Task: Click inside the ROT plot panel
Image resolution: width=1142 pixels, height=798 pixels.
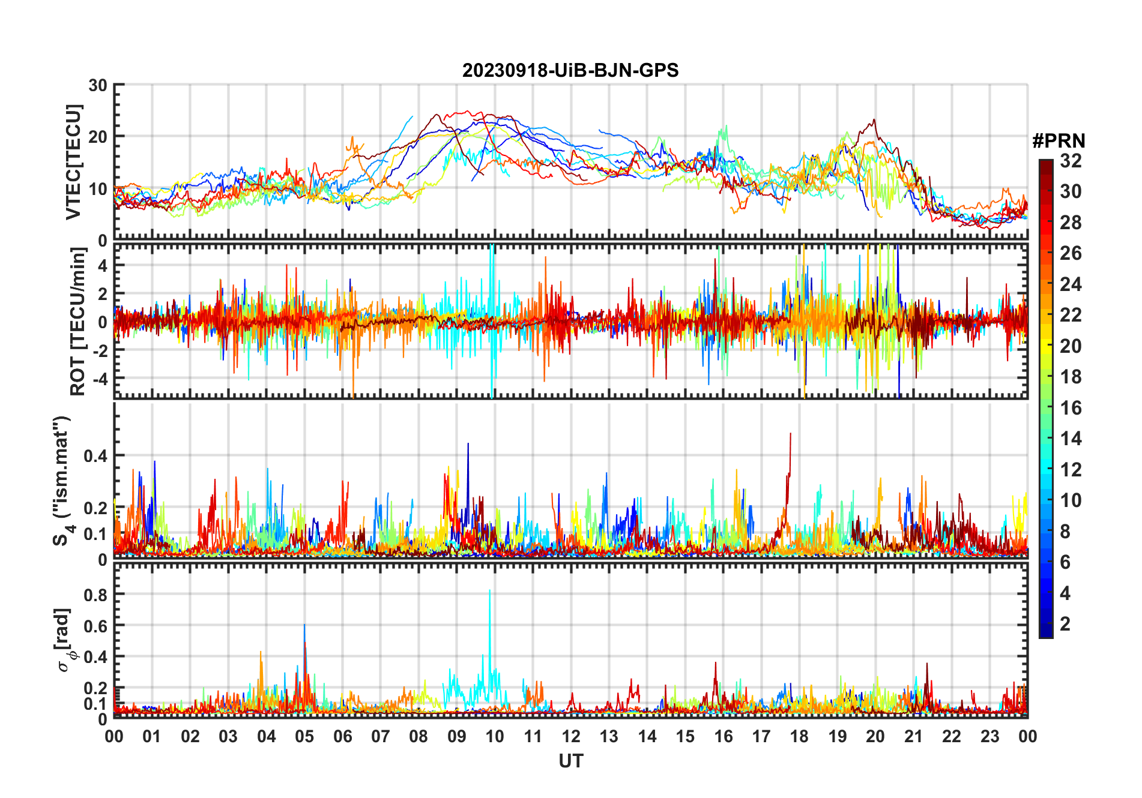Action: point(571,321)
